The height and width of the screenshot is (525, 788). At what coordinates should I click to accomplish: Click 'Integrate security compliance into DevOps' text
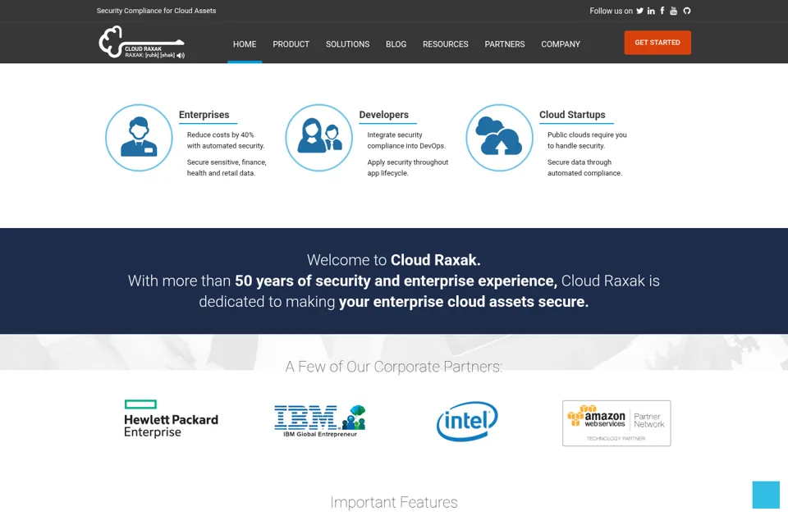tap(406, 140)
